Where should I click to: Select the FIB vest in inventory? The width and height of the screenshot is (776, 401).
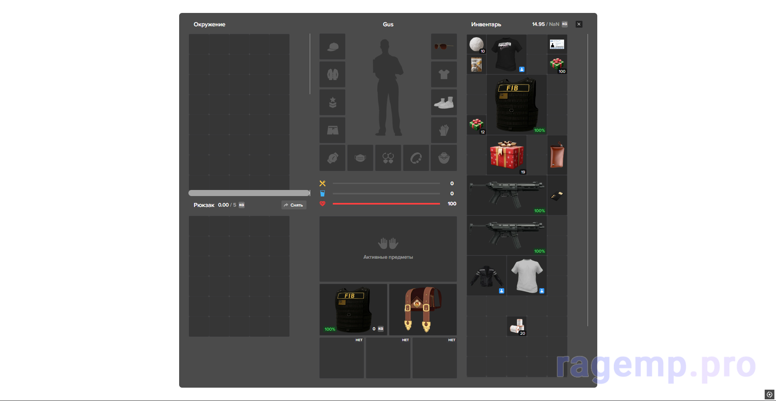click(516, 105)
